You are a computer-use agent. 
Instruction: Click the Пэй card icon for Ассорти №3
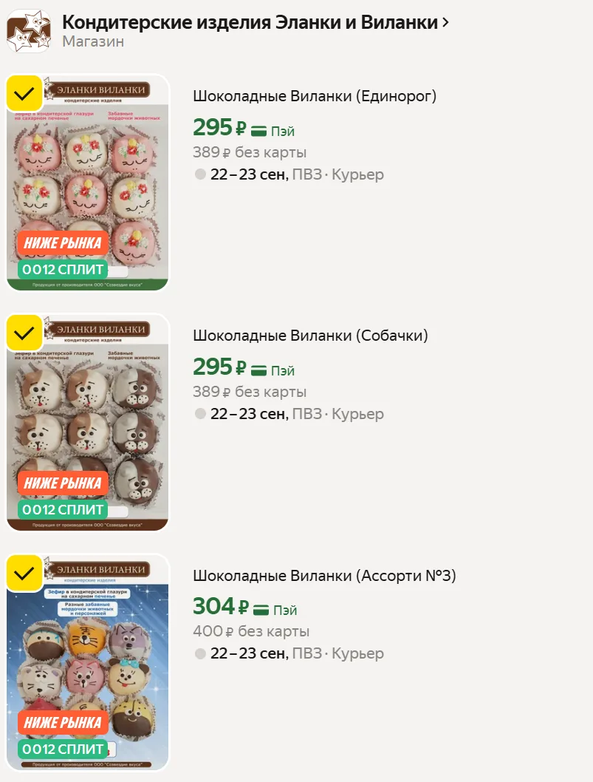[x=261, y=610]
